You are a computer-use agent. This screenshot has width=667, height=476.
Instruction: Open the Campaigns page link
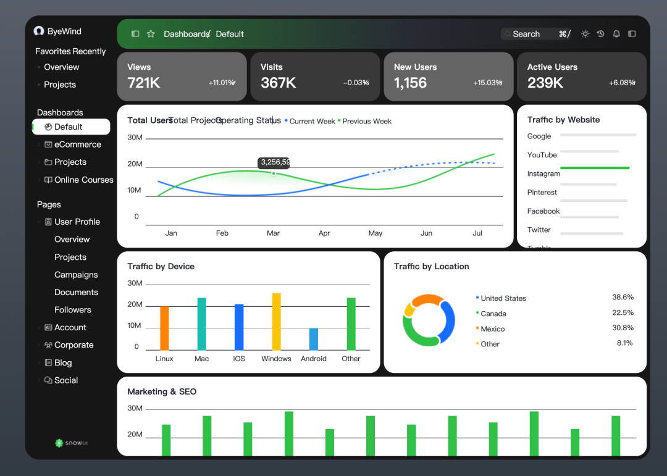pos(76,275)
